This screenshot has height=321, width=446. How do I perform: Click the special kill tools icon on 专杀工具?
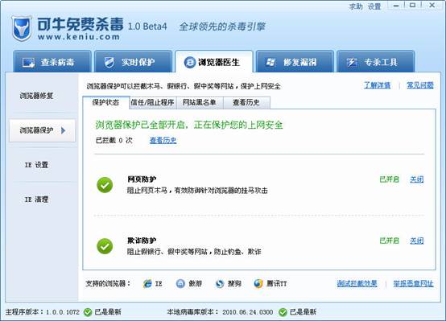[351, 62]
